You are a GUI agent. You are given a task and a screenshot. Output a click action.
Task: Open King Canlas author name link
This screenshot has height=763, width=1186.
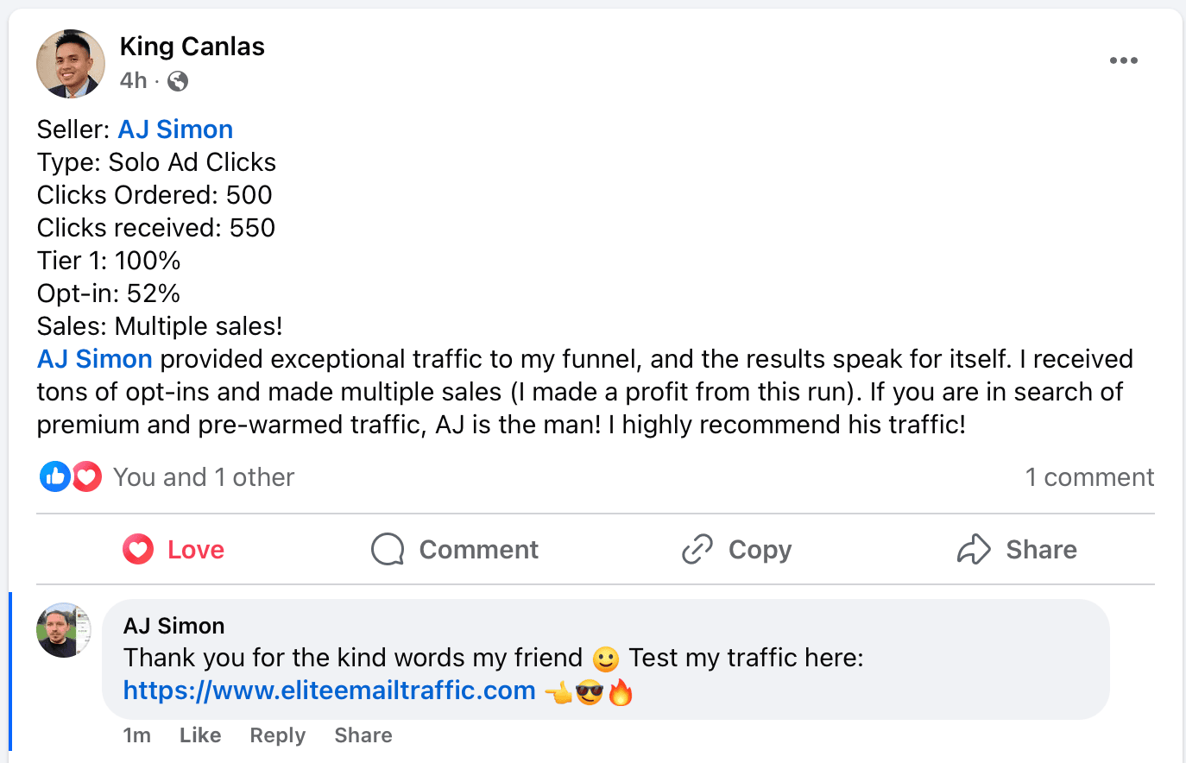coord(192,47)
